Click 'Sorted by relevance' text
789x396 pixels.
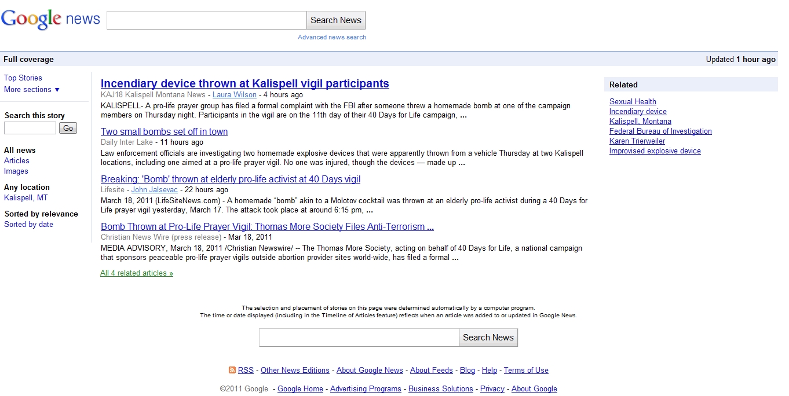point(41,214)
